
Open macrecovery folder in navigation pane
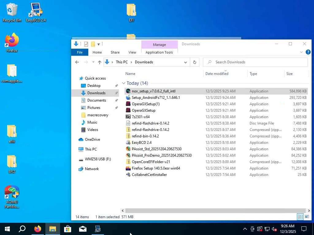[98, 115]
